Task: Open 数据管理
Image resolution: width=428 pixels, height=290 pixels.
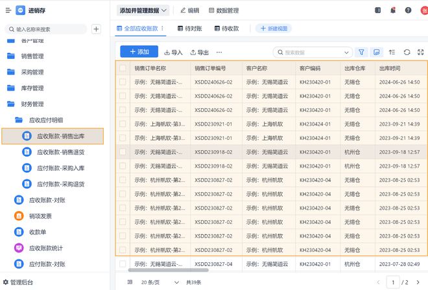Action: point(224,10)
